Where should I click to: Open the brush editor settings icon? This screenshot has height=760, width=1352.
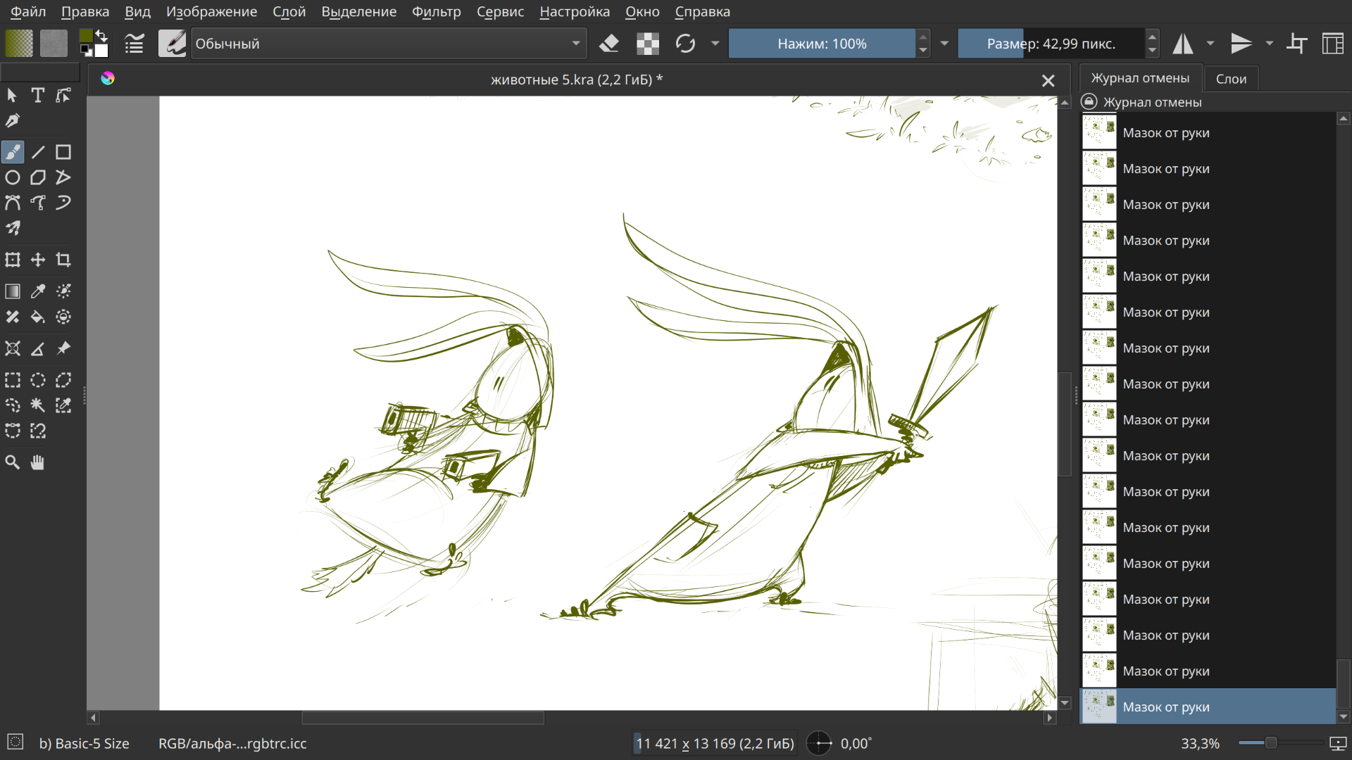134,44
